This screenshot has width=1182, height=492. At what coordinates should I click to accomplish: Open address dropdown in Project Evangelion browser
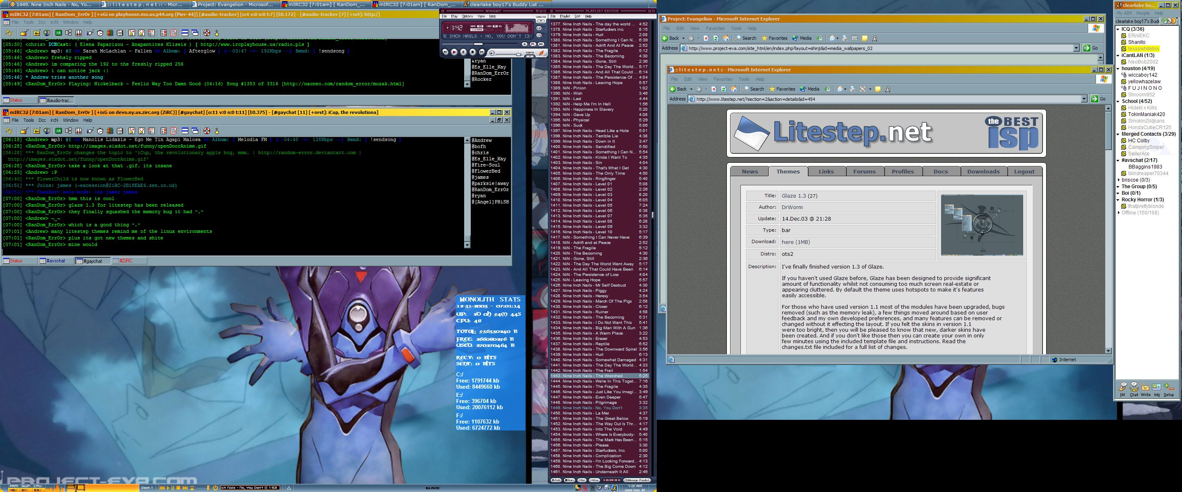pyautogui.click(x=1077, y=48)
